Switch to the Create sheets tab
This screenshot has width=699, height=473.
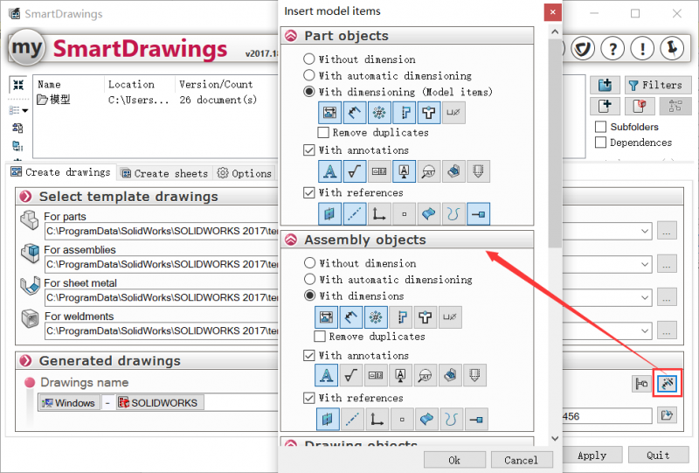click(165, 173)
